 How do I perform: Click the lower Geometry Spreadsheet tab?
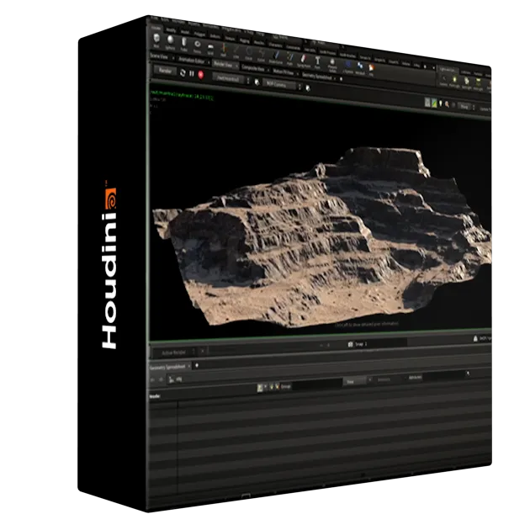[170, 367]
